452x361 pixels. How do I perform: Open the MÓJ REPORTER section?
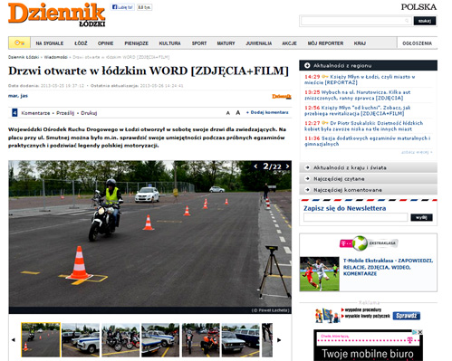(325, 43)
